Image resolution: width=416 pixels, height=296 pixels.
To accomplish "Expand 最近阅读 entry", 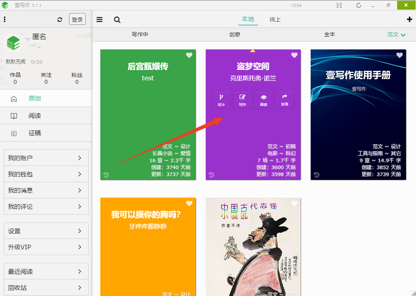I will click(x=46, y=271).
